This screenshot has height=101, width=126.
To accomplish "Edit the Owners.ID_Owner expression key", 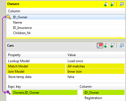I will coord(44,92).
